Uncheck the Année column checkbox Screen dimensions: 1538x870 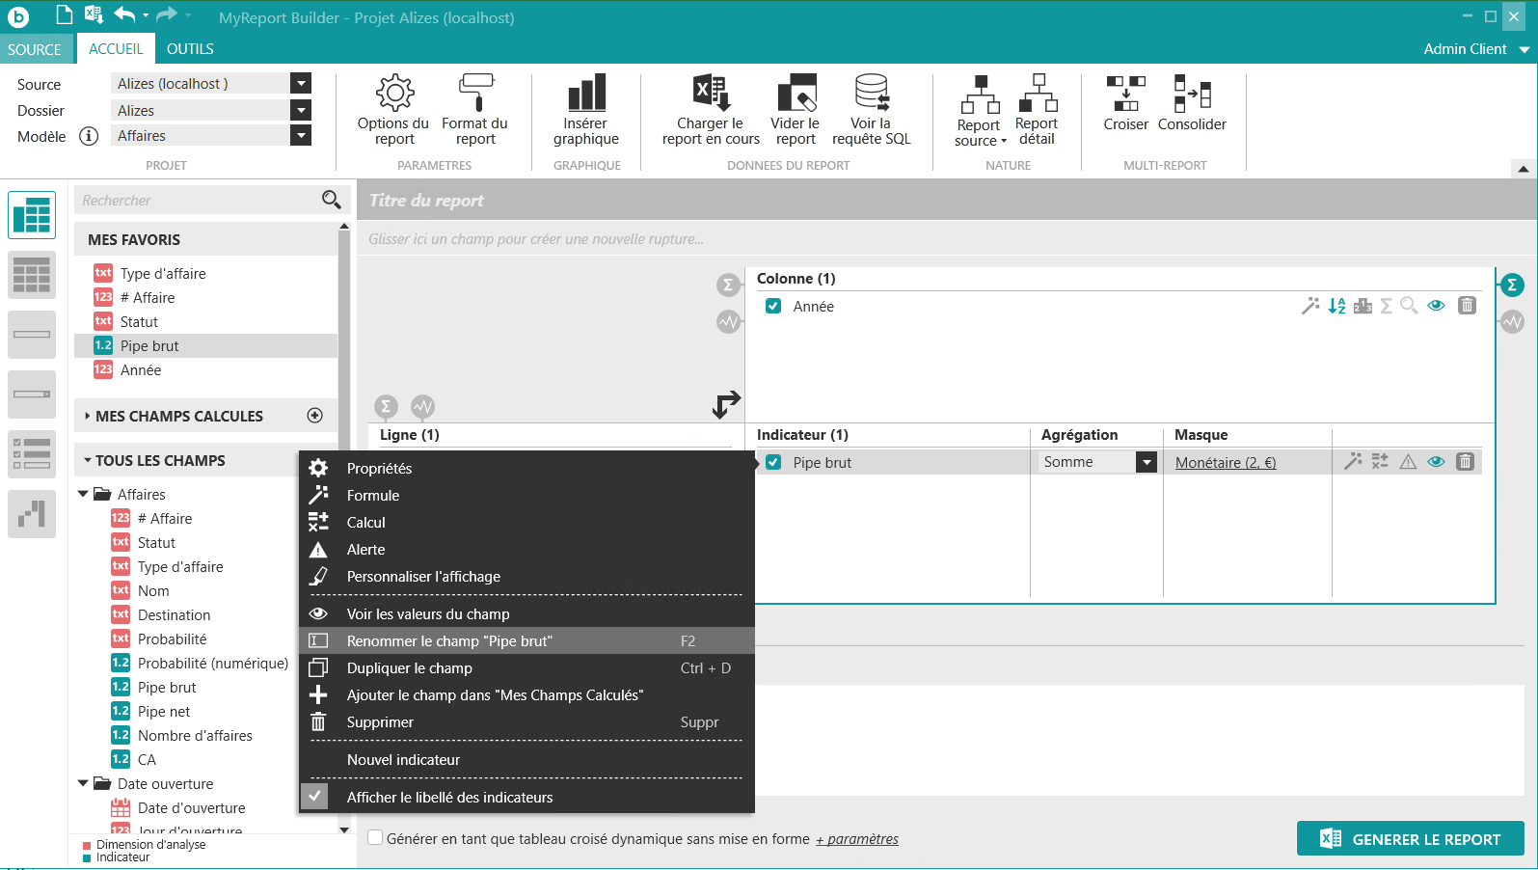pos(773,307)
